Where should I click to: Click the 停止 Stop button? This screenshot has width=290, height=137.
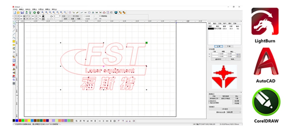237,96
